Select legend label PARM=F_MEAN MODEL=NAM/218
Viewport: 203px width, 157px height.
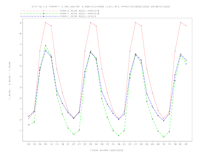tap(79, 14)
